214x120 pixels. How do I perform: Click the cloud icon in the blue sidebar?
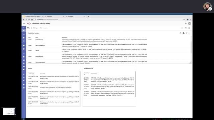24,66
